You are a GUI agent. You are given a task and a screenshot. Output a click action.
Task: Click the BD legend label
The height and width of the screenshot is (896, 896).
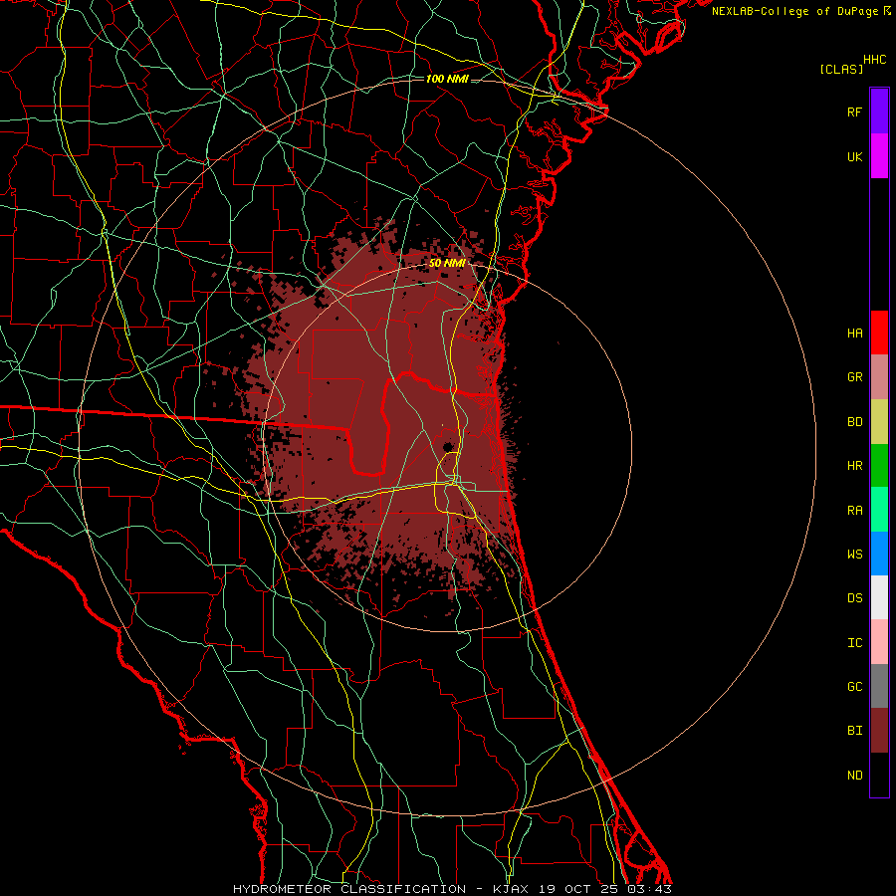tap(855, 422)
